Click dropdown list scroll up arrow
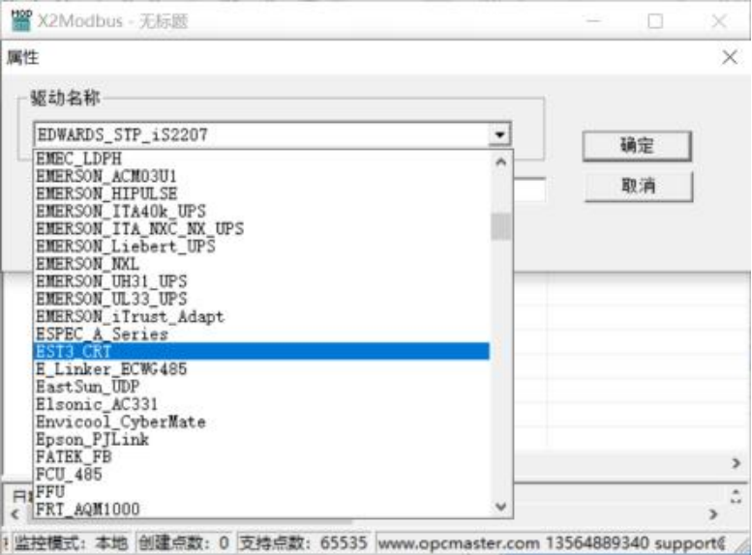Viewport: 752px width, 555px height. 500,161
